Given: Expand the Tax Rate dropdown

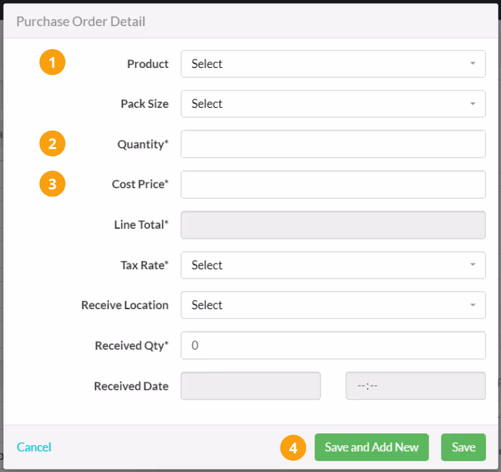Looking at the screenshot, I should 333,265.
